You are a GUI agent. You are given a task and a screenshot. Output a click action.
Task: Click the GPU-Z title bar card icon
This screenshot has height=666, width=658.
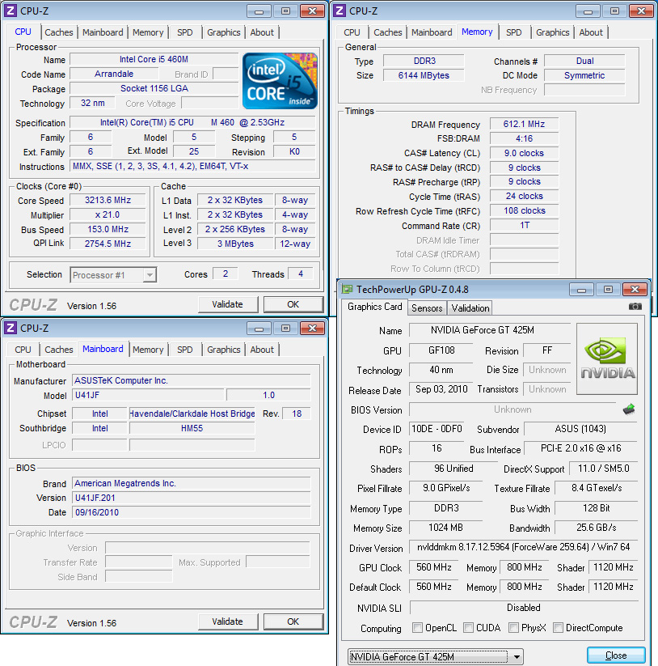click(x=348, y=289)
